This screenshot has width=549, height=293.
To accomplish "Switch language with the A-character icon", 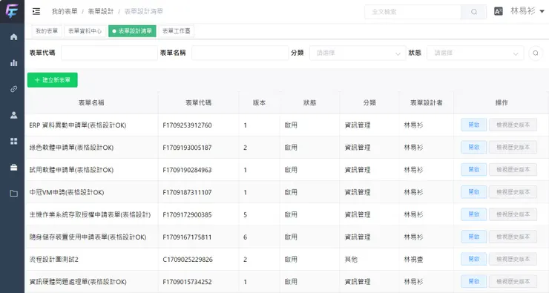I will coord(499,11).
